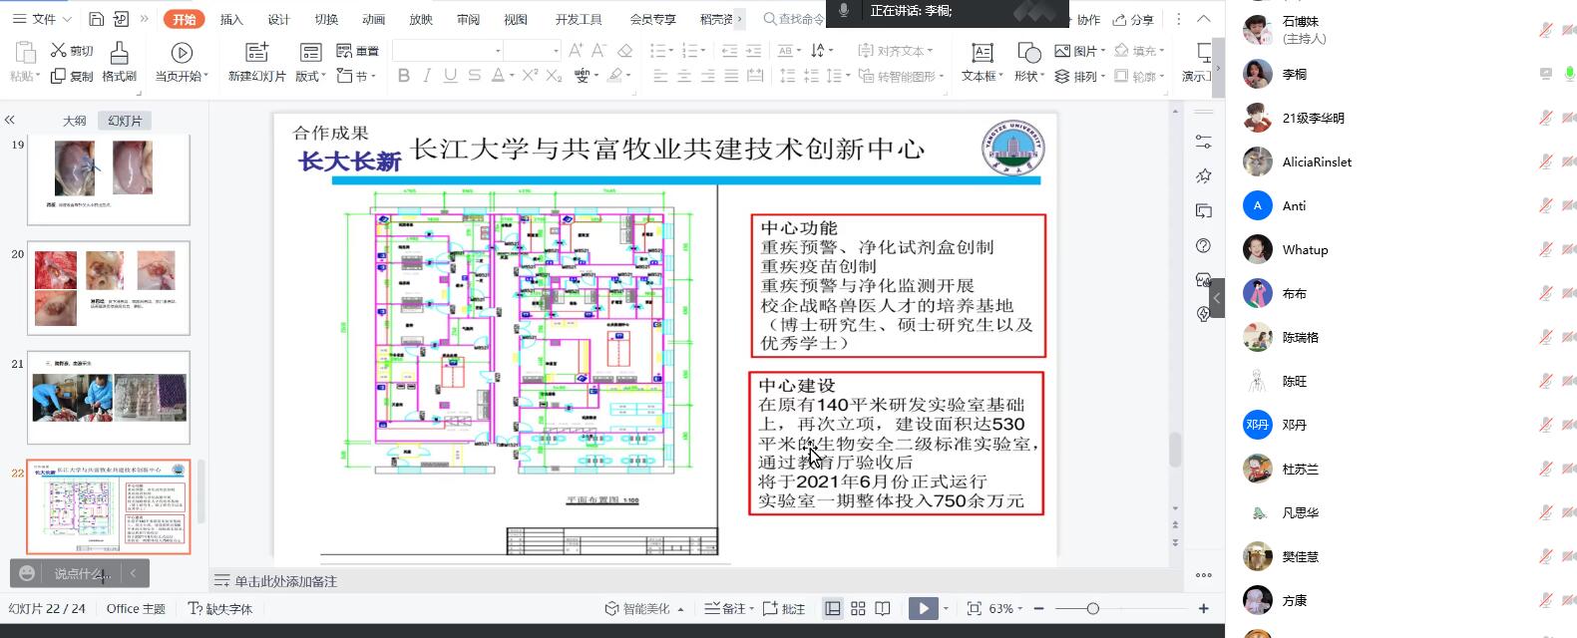Click the zoom slider handle
This screenshot has width=1577, height=638.
(x=1092, y=608)
